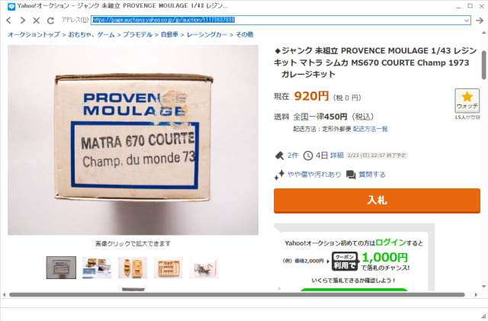Open bid count next to gavel icon
This screenshot has height=321, width=488.
point(293,155)
